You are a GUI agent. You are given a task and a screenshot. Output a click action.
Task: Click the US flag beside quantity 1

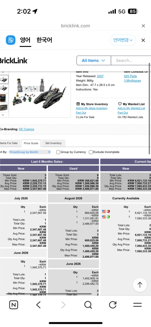click(x=104, y=211)
